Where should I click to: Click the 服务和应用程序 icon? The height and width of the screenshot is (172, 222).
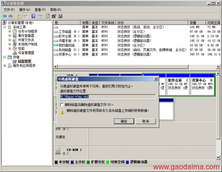(x=9, y=65)
